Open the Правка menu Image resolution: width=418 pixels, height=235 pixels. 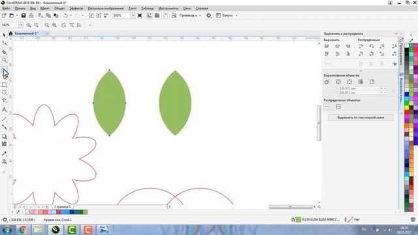[x=20, y=8]
